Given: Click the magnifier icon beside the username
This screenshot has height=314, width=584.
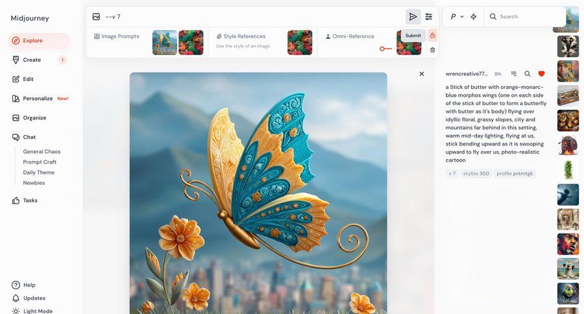Looking at the screenshot, I should click(528, 74).
